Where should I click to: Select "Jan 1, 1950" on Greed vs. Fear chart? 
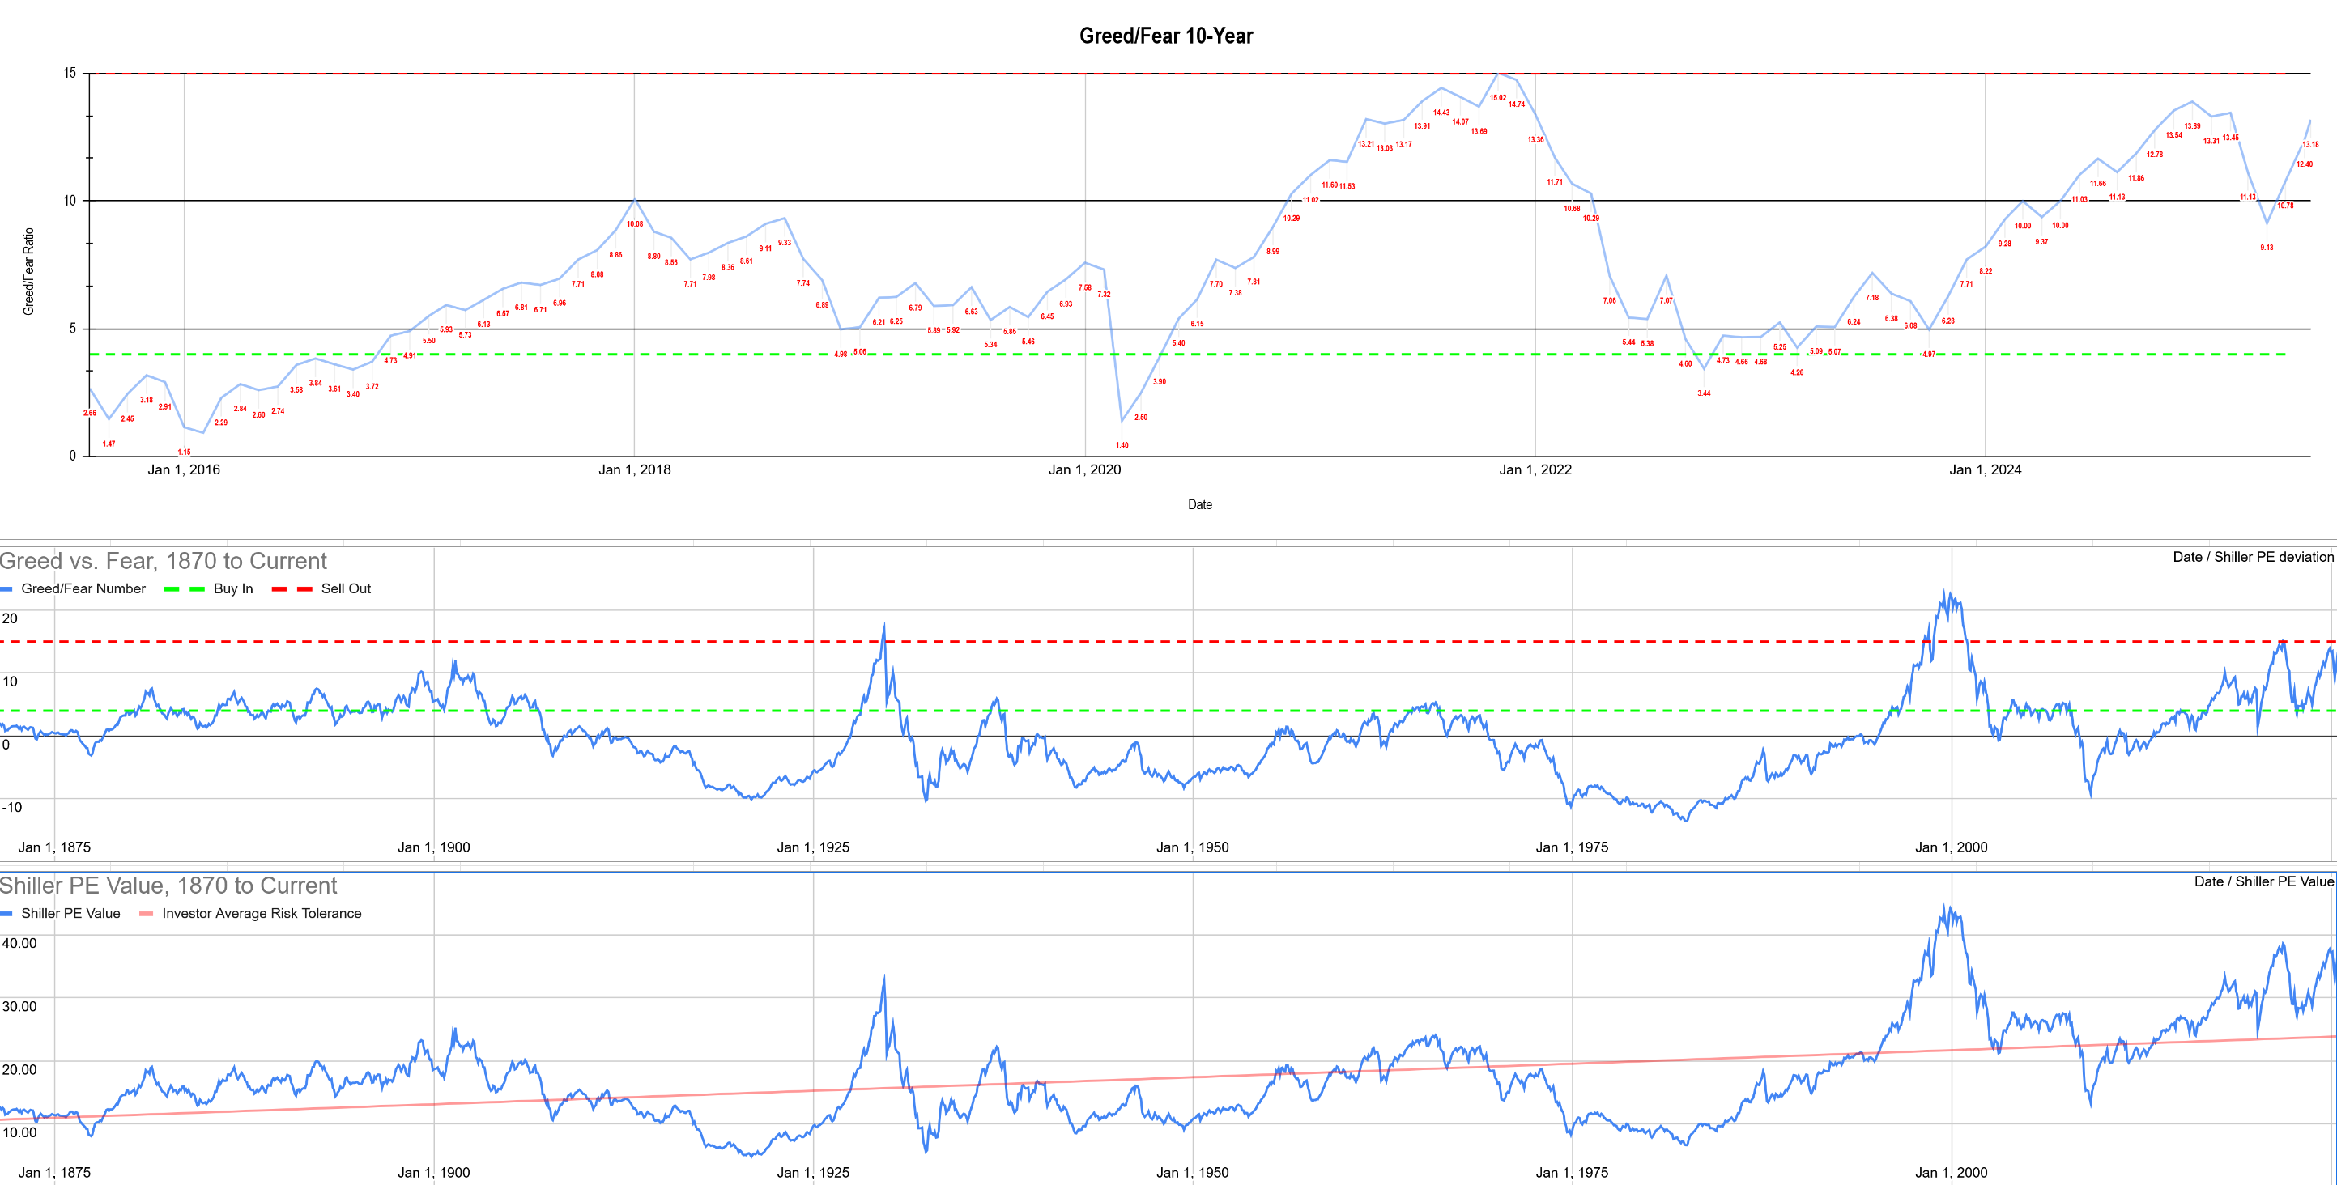coord(1192,847)
